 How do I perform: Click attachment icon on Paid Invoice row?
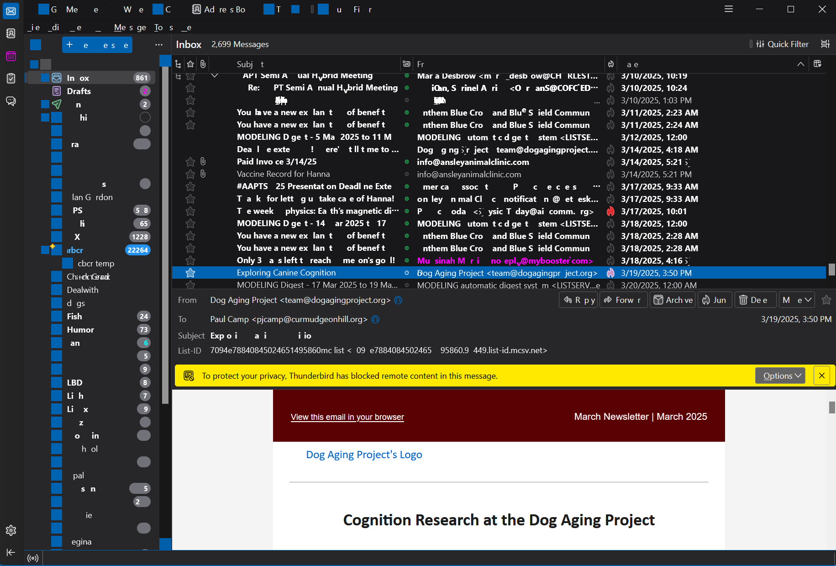(203, 162)
